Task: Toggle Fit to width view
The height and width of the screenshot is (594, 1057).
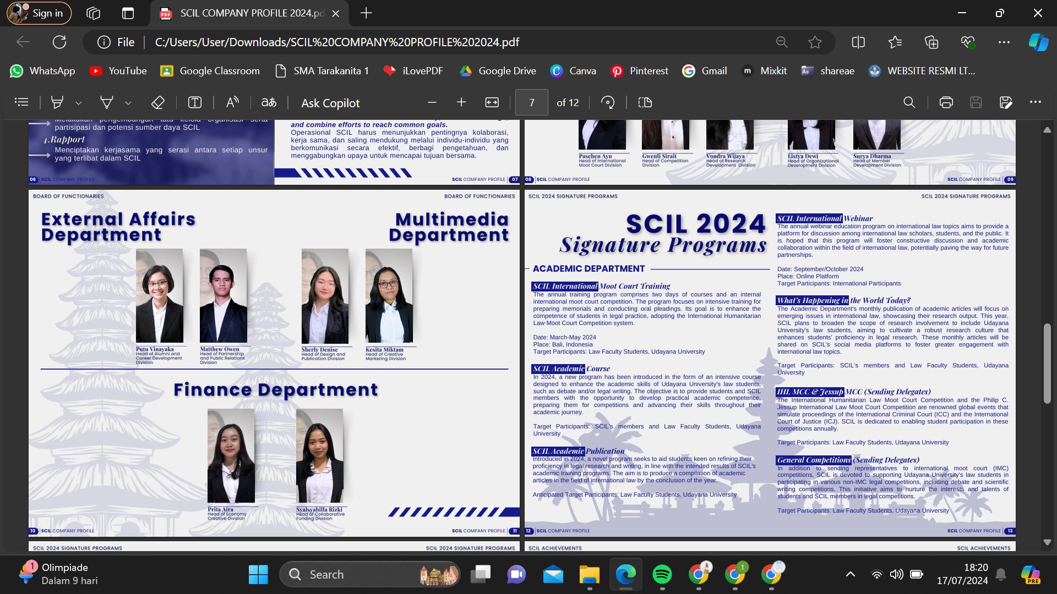Action: 492,102
